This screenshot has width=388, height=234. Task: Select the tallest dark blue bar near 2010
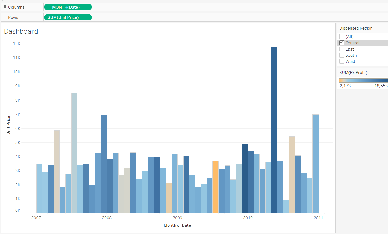(x=274, y=129)
